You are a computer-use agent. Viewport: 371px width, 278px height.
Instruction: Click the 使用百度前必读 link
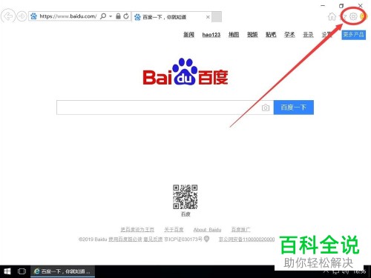(x=125, y=239)
